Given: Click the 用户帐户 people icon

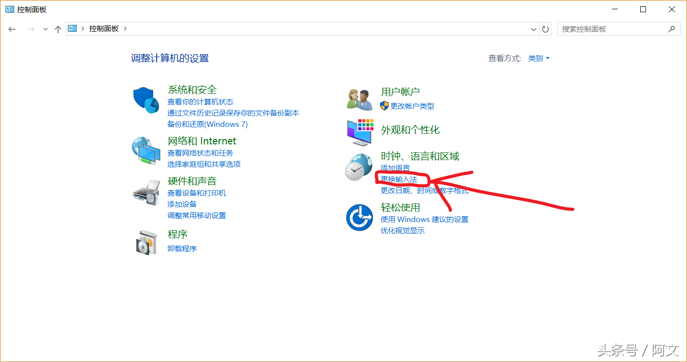Looking at the screenshot, I should [360, 99].
